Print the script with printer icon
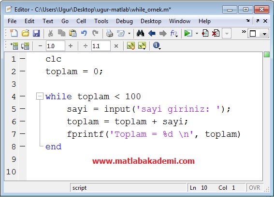Viewport: 274px width, 197px height. pyautogui.click(x=110, y=33)
